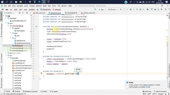Open the profiler gauge icon in toolbar
This screenshot has width=170, height=95.
[x=137, y=9]
